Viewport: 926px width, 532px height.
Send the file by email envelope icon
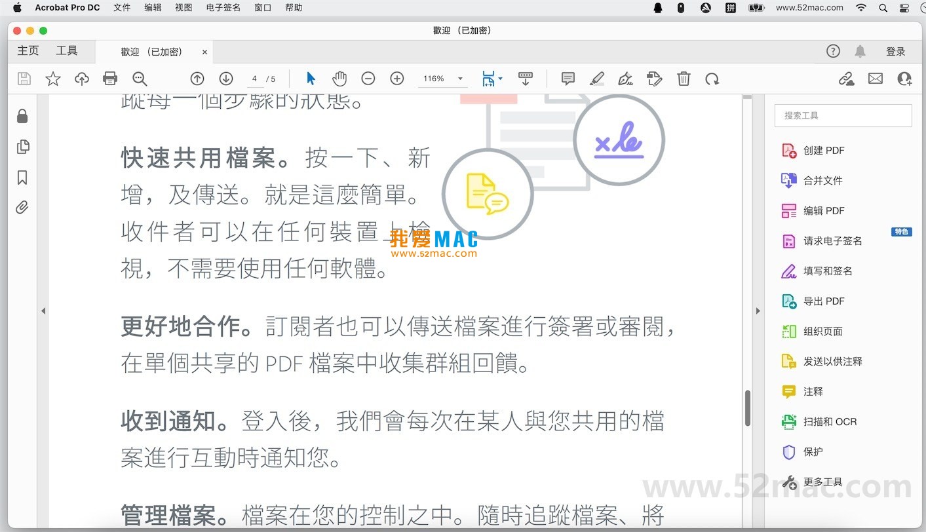876,79
